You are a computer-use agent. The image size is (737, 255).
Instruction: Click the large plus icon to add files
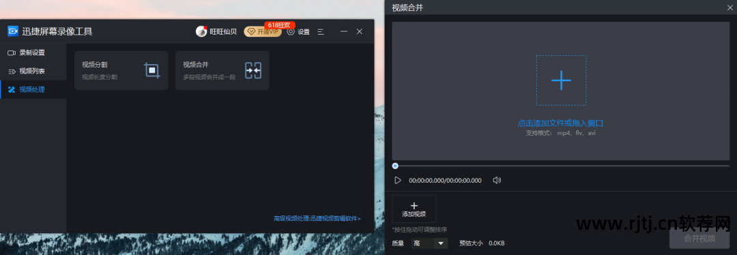click(x=561, y=80)
